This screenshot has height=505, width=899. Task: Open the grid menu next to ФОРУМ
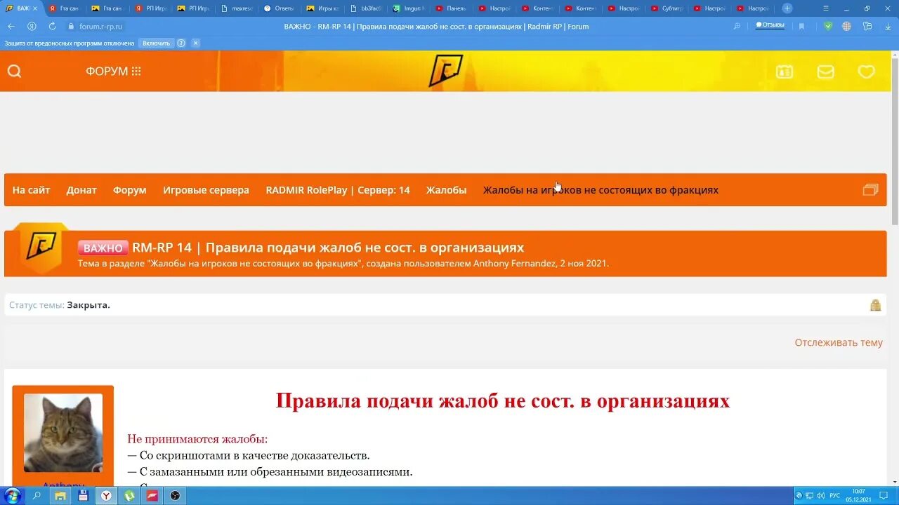[x=138, y=70]
